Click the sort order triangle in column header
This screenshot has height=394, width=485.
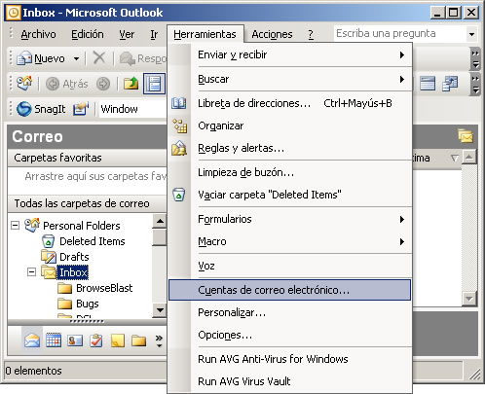(455, 158)
